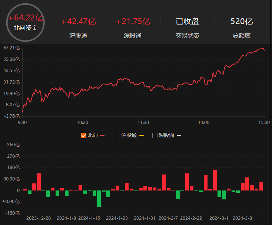Click the 沪股通 label under +42.47亿
The height and width of the screenshot is (225, 272).
[78, 35]
